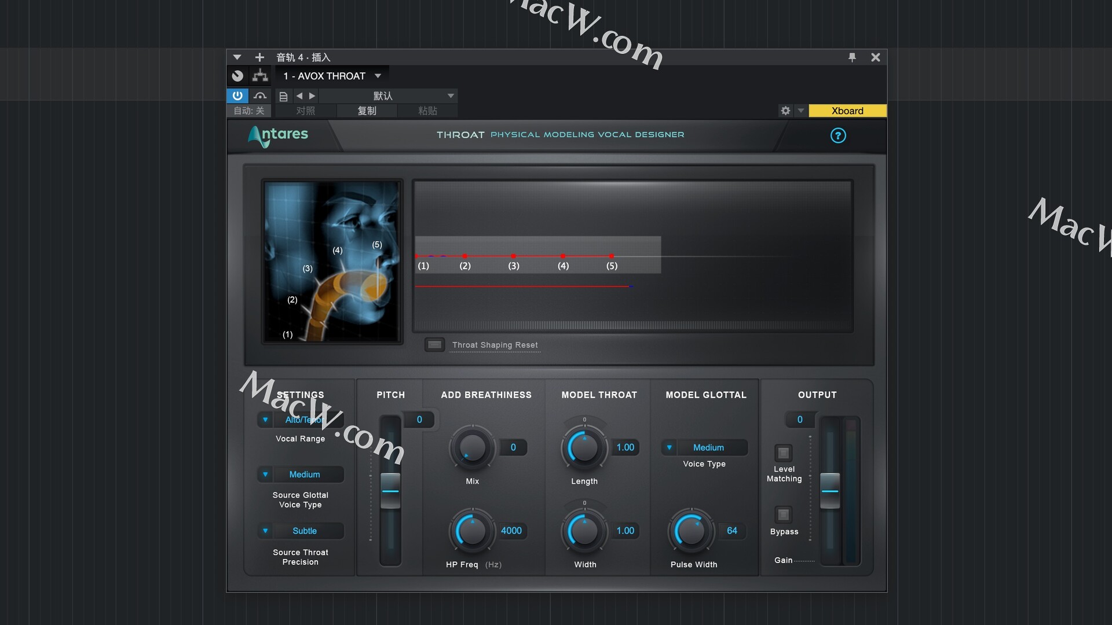Click the 对照 compare button
The width and height of the screenshot is (1112, 625).
pos(306,111)
